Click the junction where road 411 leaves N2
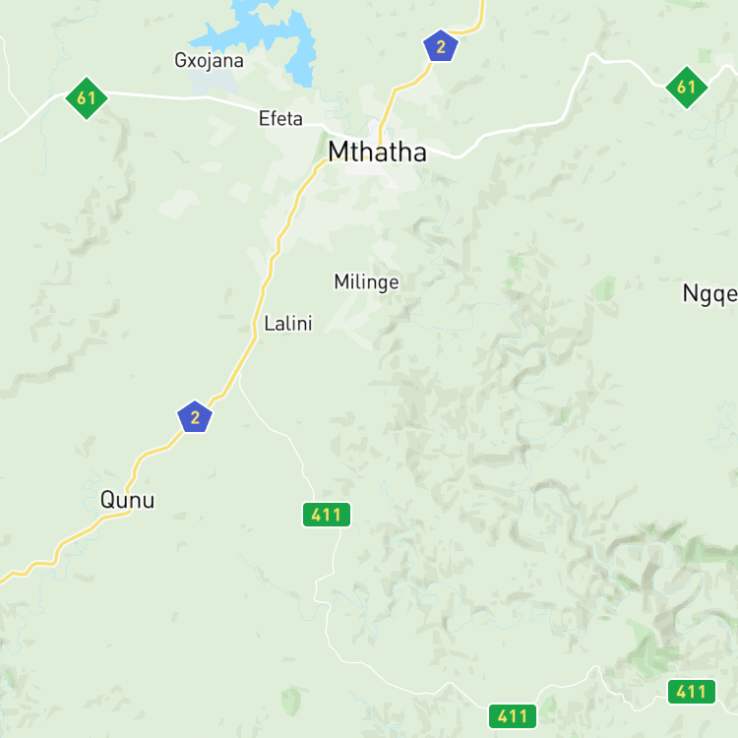738x738 pixels. click(239, 375)
